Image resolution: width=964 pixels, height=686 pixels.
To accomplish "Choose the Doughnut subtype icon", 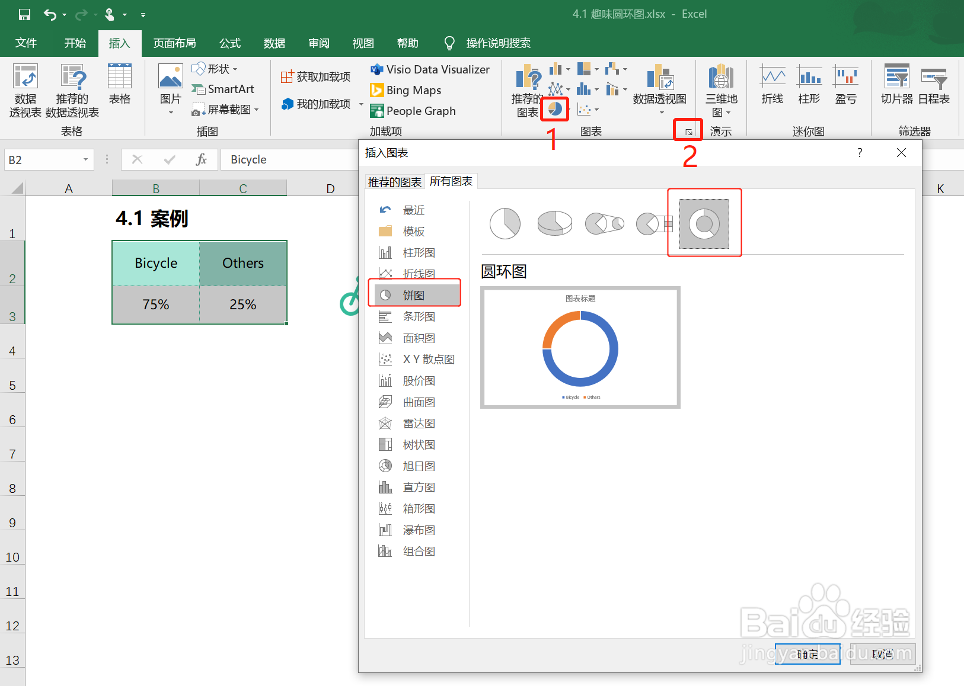I will [704, 224].
